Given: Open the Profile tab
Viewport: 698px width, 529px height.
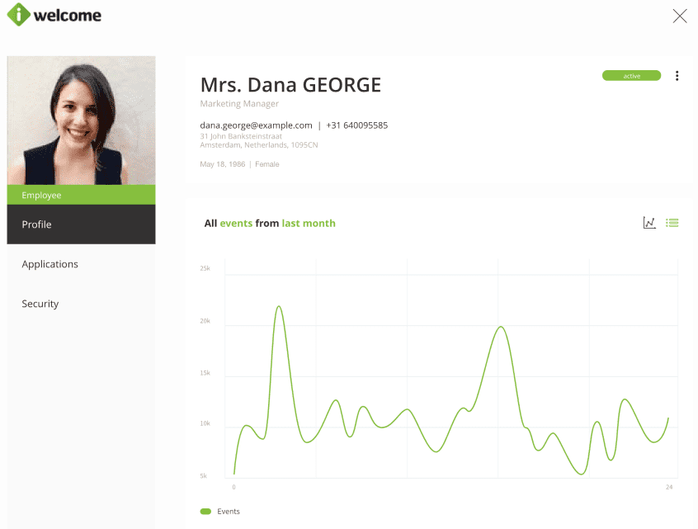Looking at the screenshot, I should [81, 224].
